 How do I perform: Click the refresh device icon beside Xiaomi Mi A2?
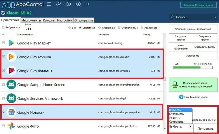click(3, 13)
